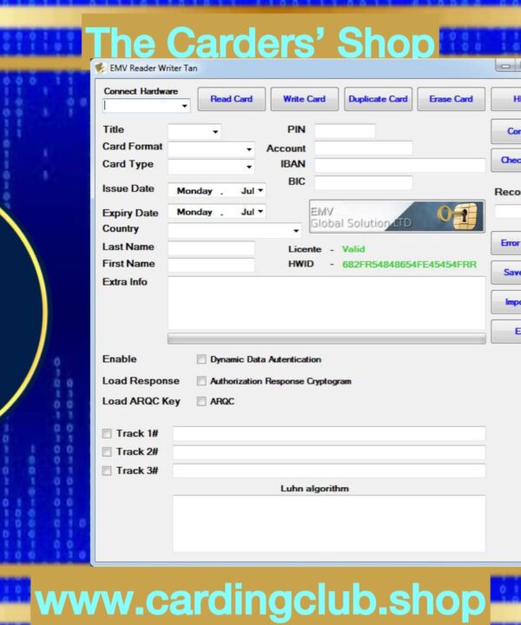Click the EMV Reader Writer app icon in title bar
The image size is (521, 625).
click(100, 69)
